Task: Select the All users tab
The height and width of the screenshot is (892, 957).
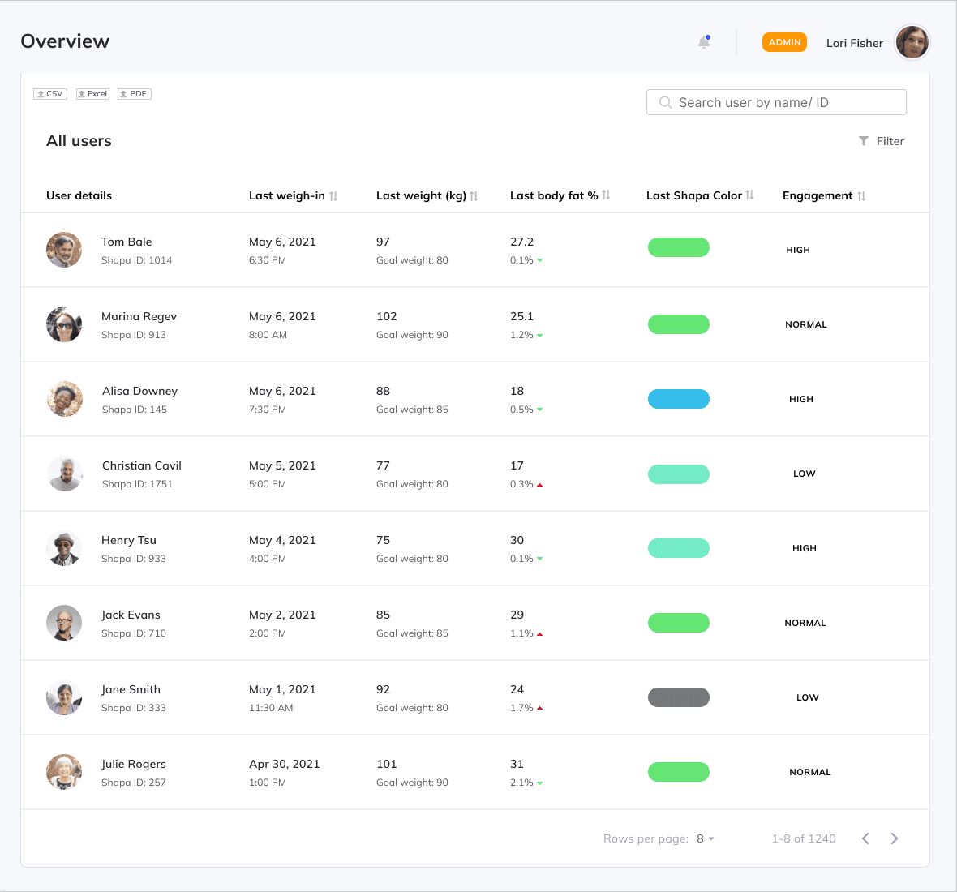Action: click(x=78, y=140)
